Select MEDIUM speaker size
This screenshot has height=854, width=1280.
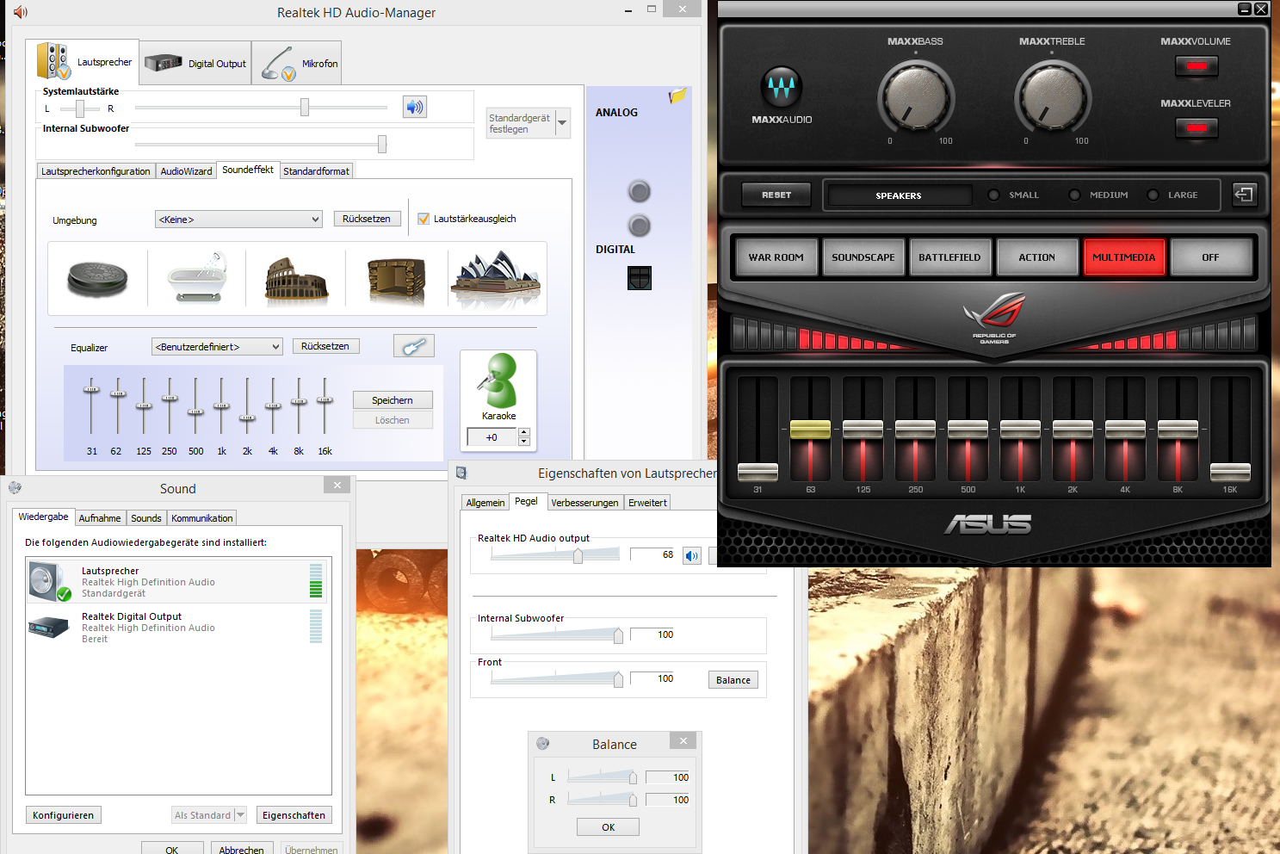point(1074,195)
